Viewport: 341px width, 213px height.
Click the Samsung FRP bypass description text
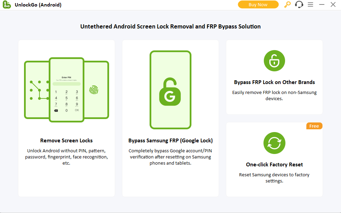(x=170, y=157)
